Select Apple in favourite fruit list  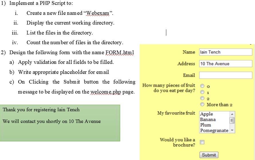[x=207, y=114]
